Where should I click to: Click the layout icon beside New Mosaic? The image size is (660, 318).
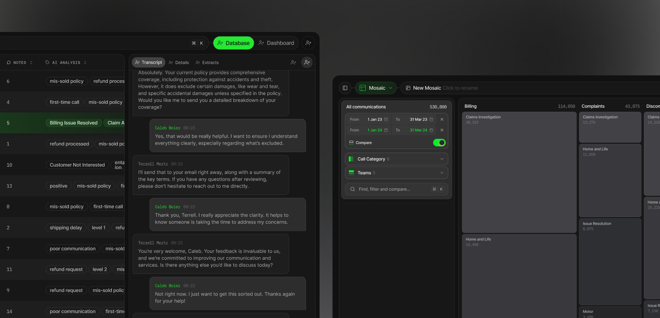point(408,88)
